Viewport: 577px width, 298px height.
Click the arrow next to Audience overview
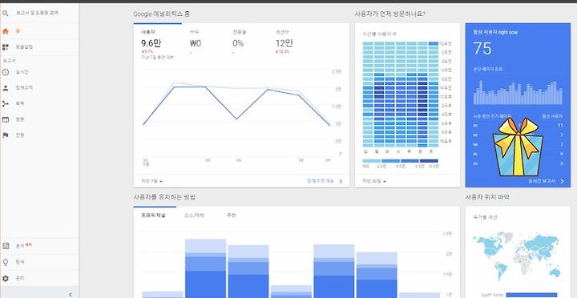(x=341, y=181)
